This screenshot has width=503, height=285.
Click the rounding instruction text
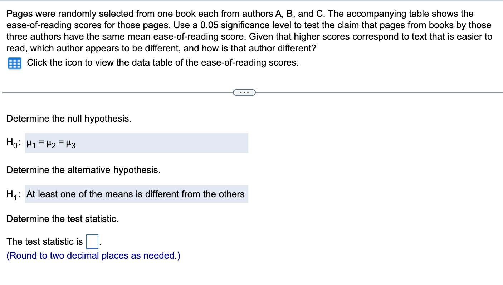coord(93,255)
